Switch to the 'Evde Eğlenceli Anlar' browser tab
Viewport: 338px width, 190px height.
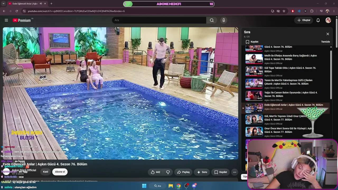click(25, 4)
